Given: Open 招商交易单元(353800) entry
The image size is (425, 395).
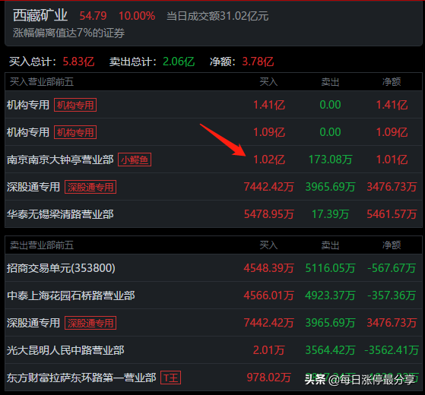Looking at the screenshot, I should 214,268.
